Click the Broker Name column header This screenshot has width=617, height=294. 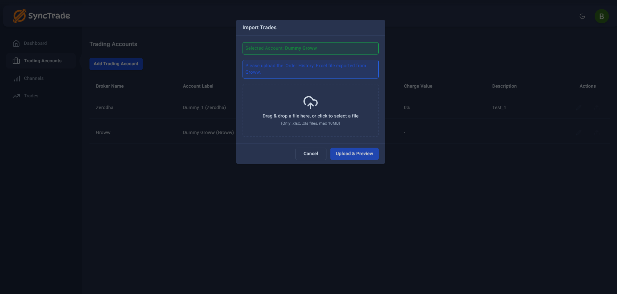click(110, 86)
